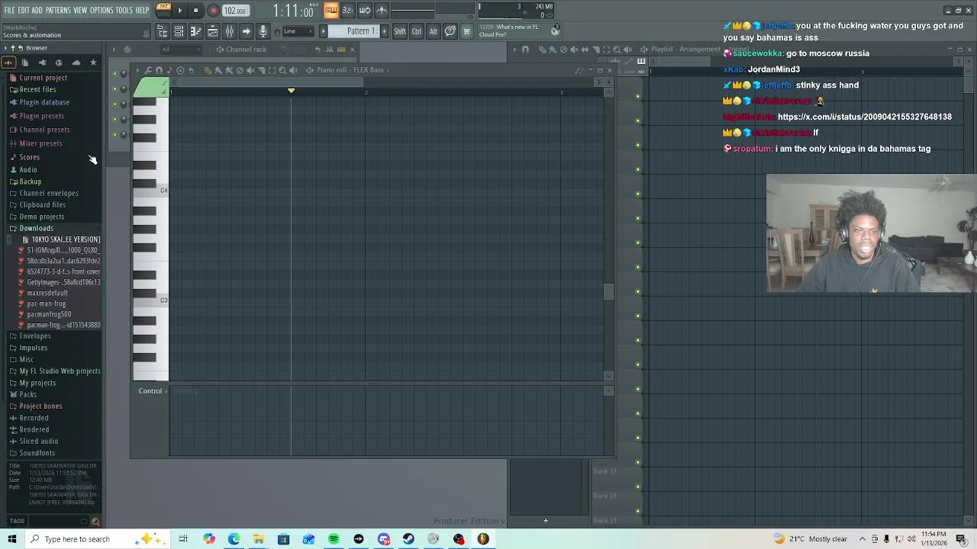Open the Line snap dropdown in toolbar
This screenshot has width=977, height=549.
[297, 31]
